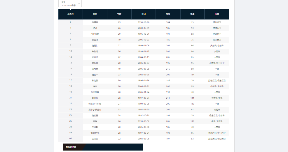Screen dimensions: 288x152
Task: Click the 体重 column header
Action: pos(192,14)
